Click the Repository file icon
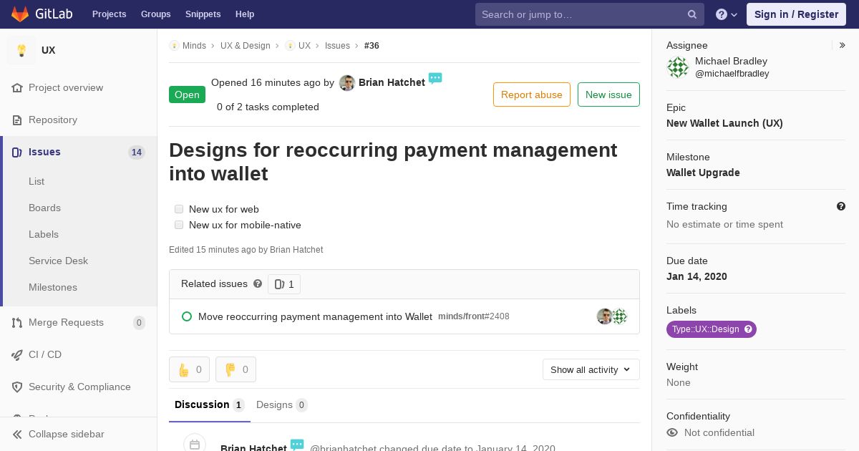859x451 pixels. click(x=17, y=120)
